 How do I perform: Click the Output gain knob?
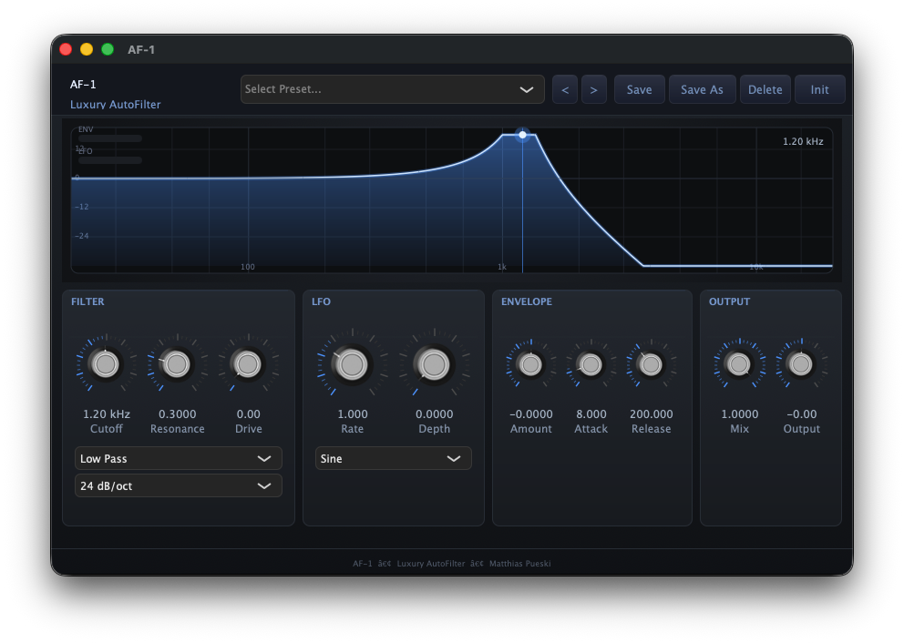tap(801, 364)
